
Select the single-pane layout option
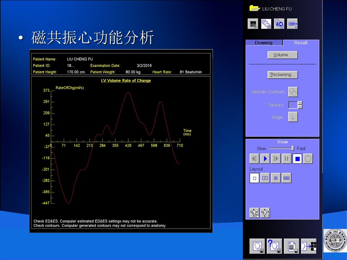pos(254,178)
